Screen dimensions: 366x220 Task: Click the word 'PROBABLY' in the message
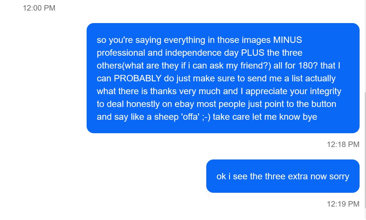pos(138,78)
